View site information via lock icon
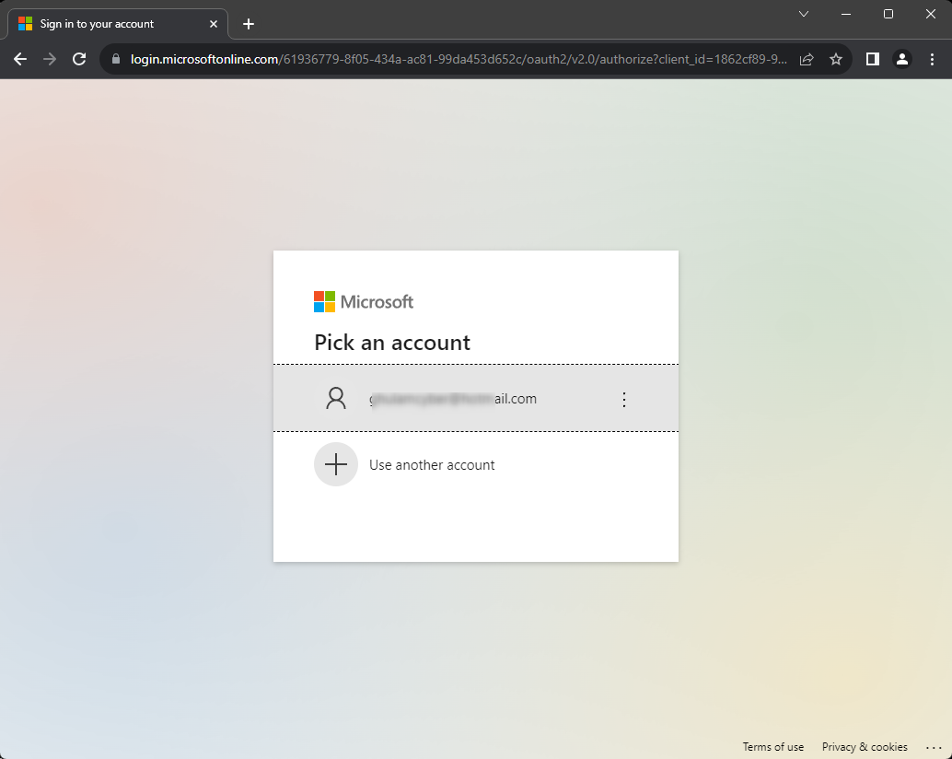Image resolution: width=952 pixels, height=759 pixels. [115, 59]
